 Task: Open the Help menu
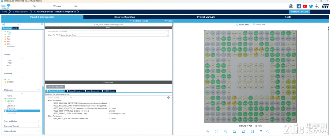coord(76,6)
